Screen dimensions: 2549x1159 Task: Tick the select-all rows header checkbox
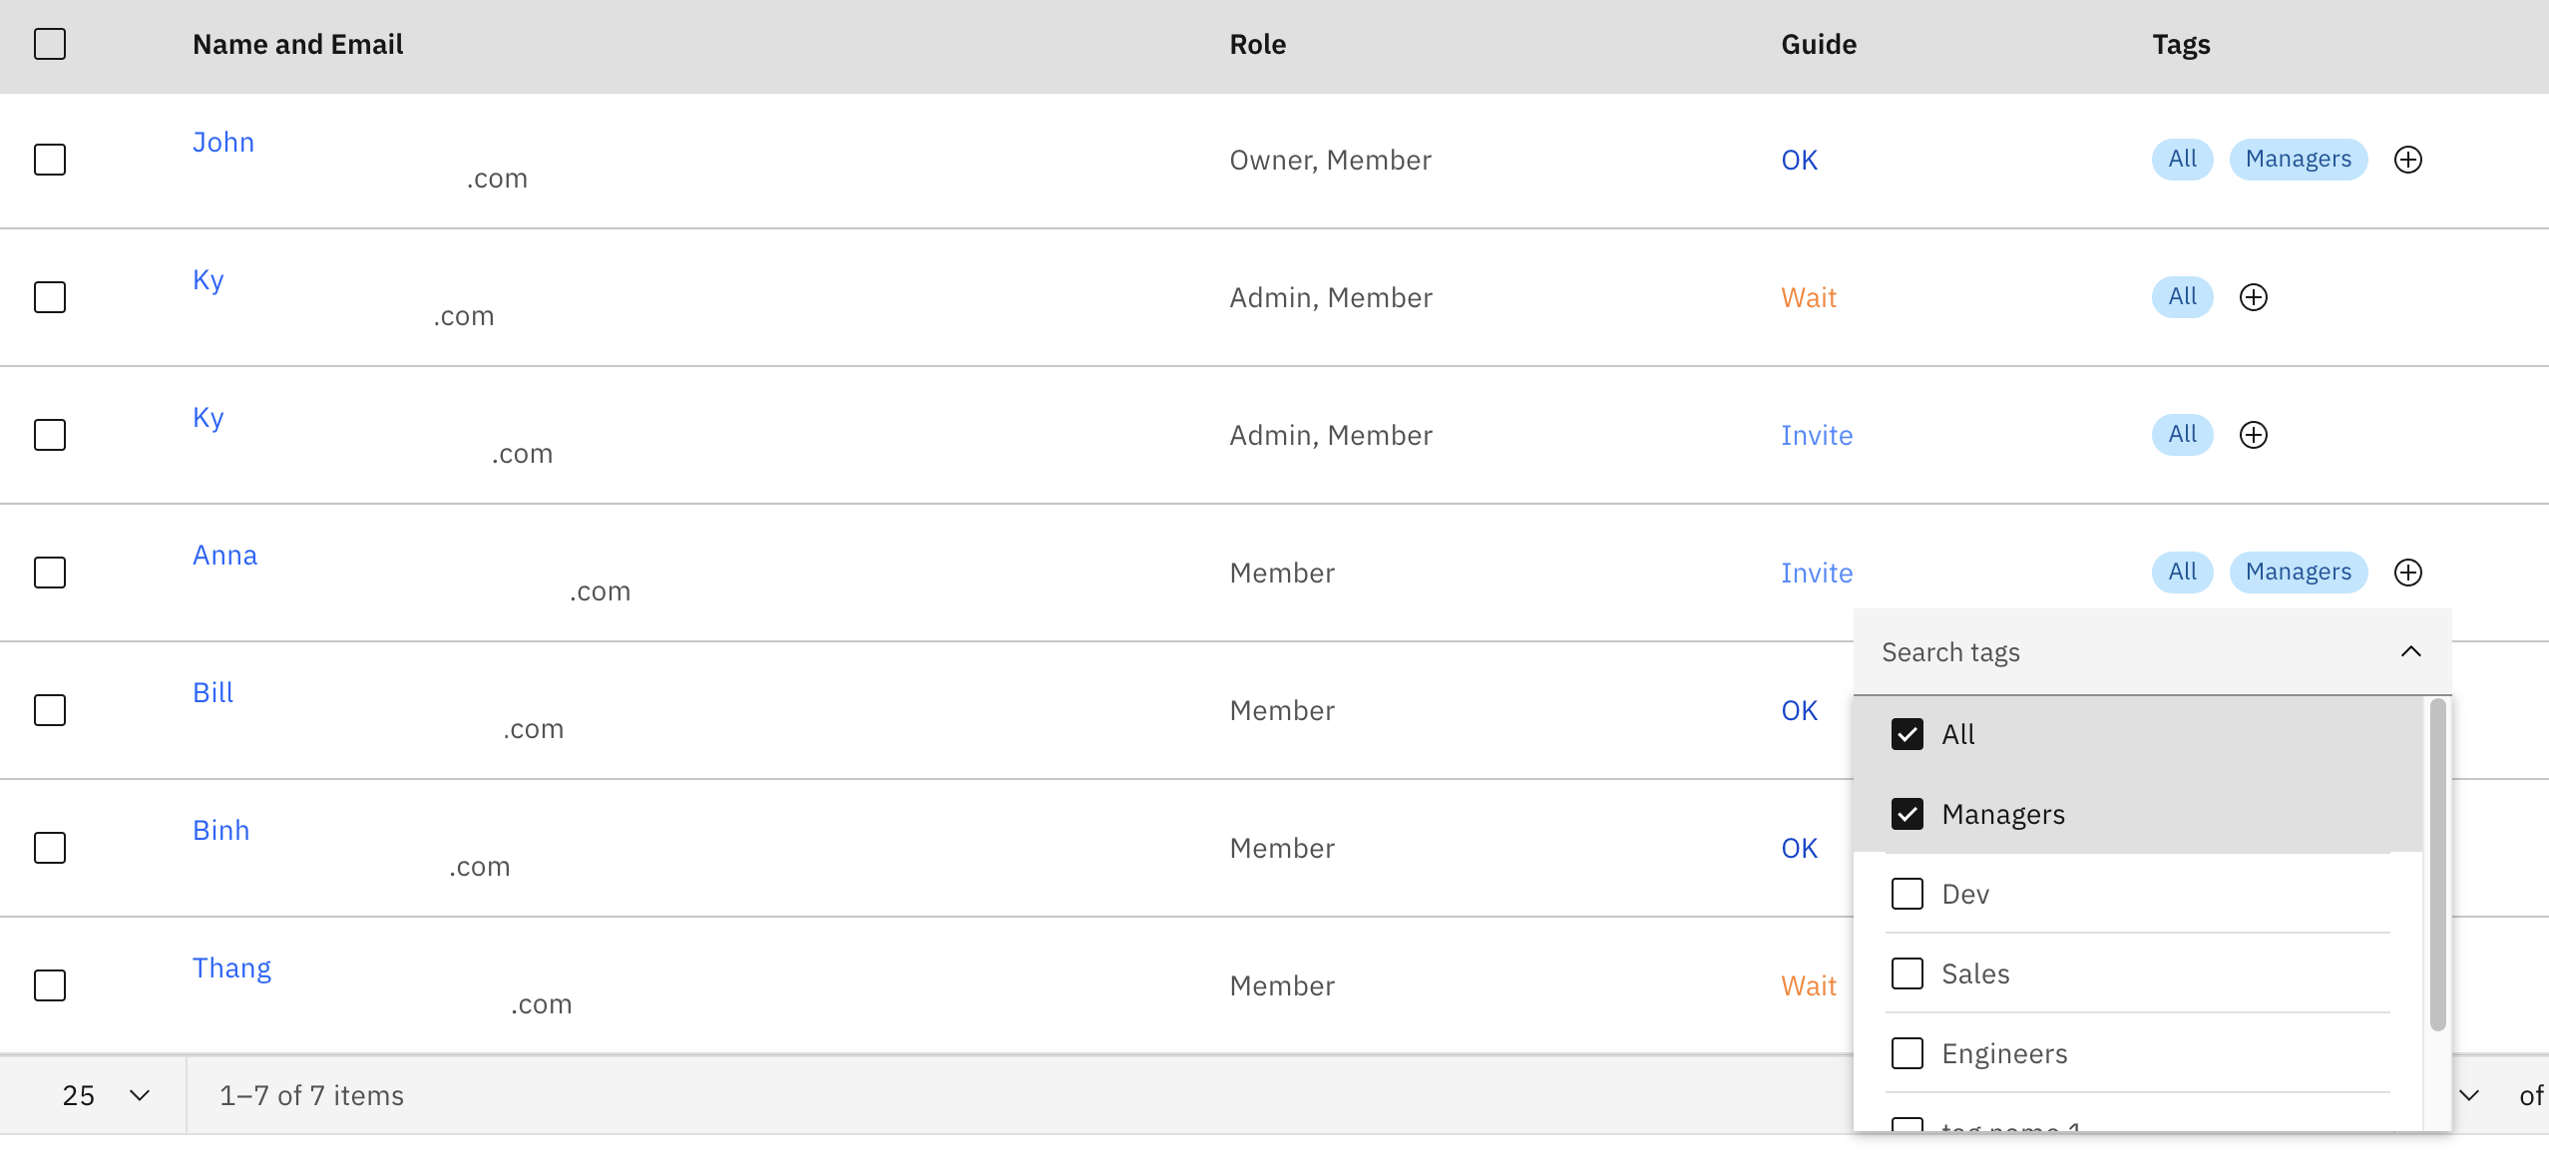pyautogui.click(x=50, y=44)
